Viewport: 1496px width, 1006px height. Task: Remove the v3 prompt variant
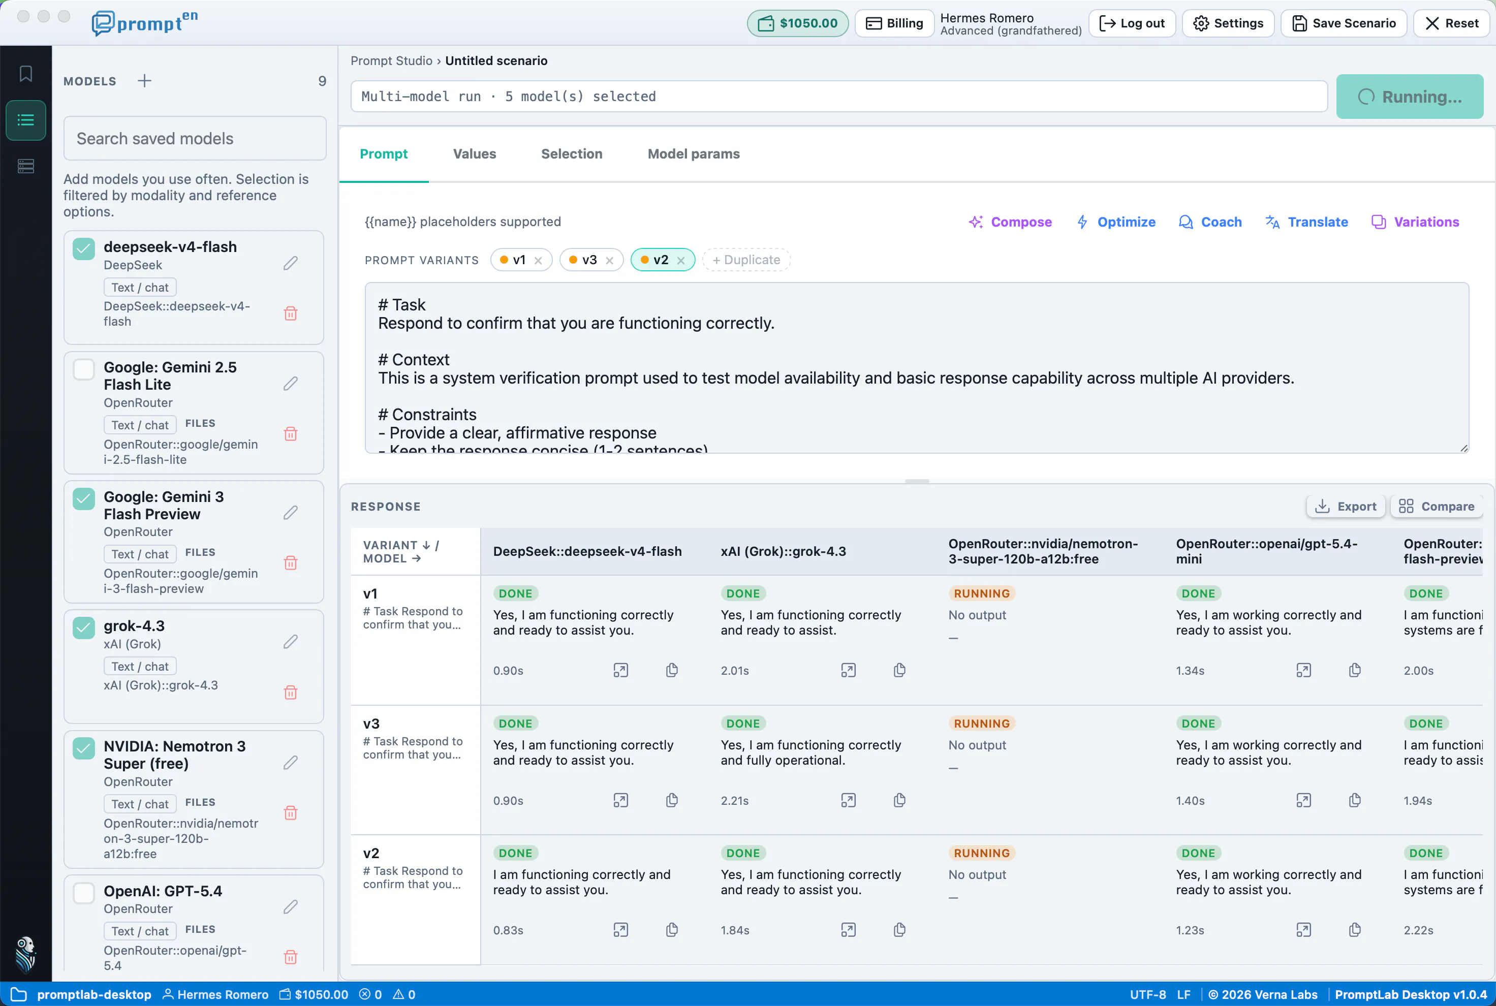click(609, 261)
